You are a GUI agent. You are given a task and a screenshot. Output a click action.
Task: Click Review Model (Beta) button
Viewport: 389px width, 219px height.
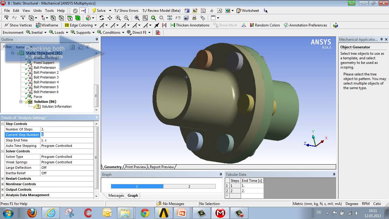click(x=161, y=11)
